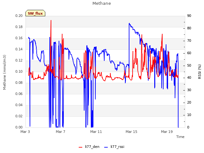Screen dimensions: 204x153
Task: Click the 0.08 left axis value
Action: tap(19, 83)
